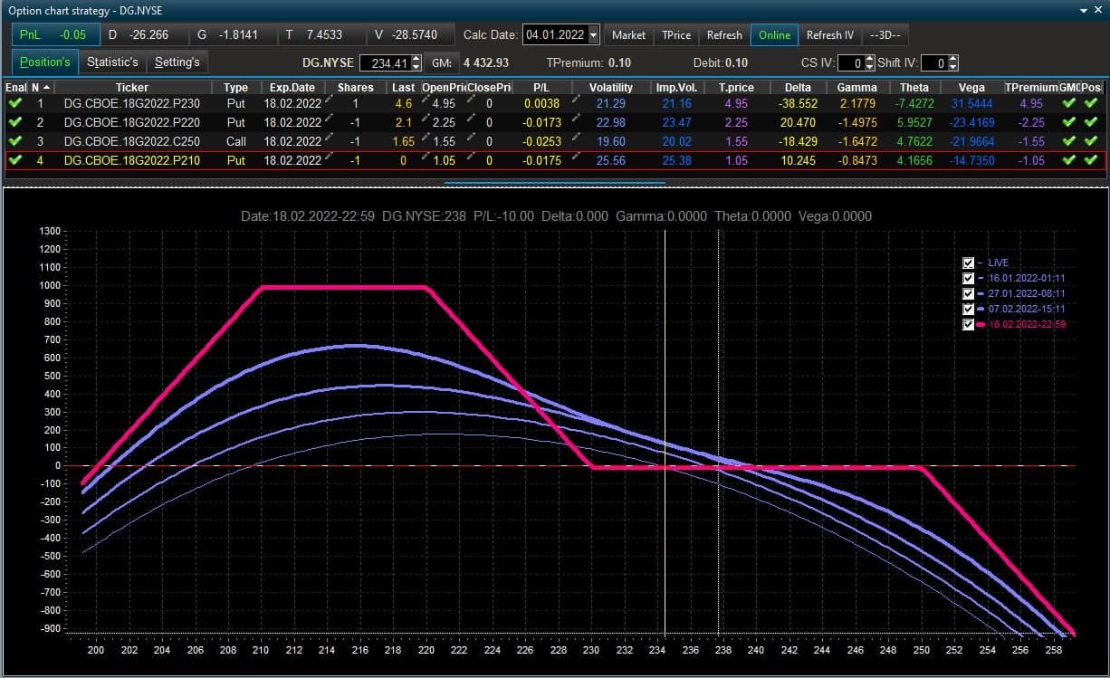Uncheck the LIVE curve legend checkbox

(968, 263)
